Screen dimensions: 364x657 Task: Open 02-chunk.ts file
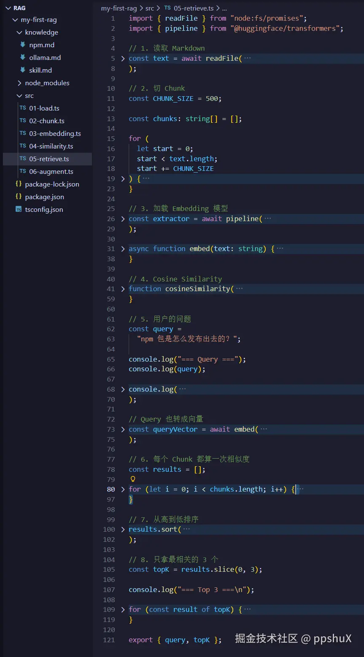(x=46, y=121)
